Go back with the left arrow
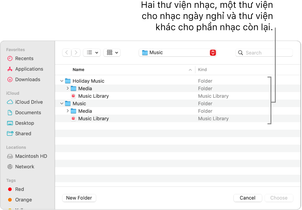Image resolution: width=302 pixels, height=210 pixels. 67,53
